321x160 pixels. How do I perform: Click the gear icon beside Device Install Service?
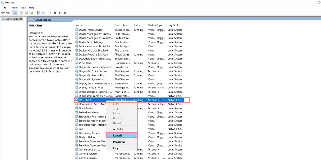click(77, 30)
